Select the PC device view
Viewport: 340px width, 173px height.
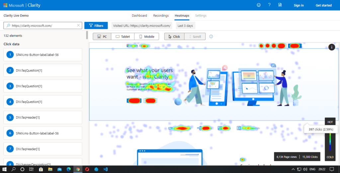[x=102, y=36]
